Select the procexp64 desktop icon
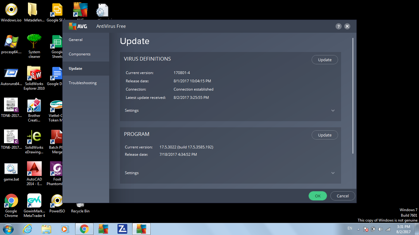 click(x=11, y=45)
